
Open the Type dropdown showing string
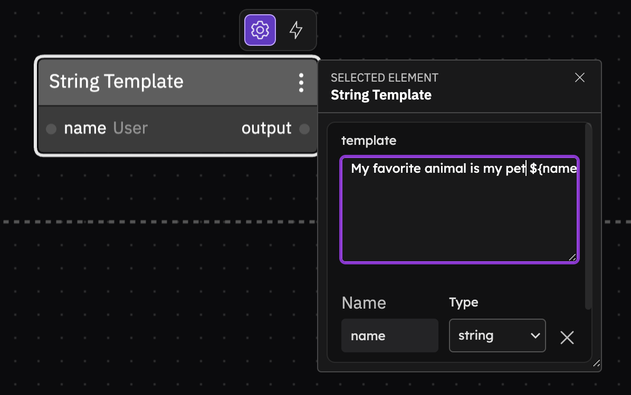[497, 335]
